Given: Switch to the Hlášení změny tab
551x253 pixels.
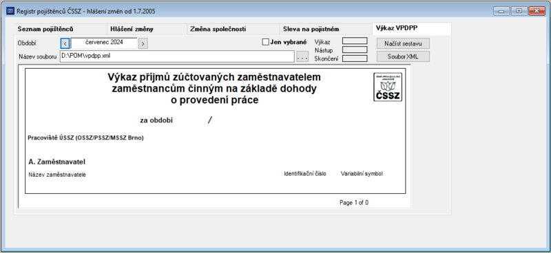Looking at the screenshot, I should point(147,29).
